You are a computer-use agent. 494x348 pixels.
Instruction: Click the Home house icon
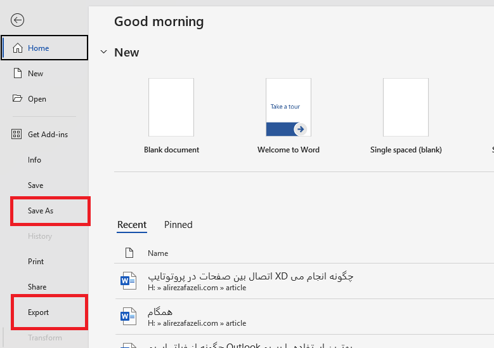[18, 48]
